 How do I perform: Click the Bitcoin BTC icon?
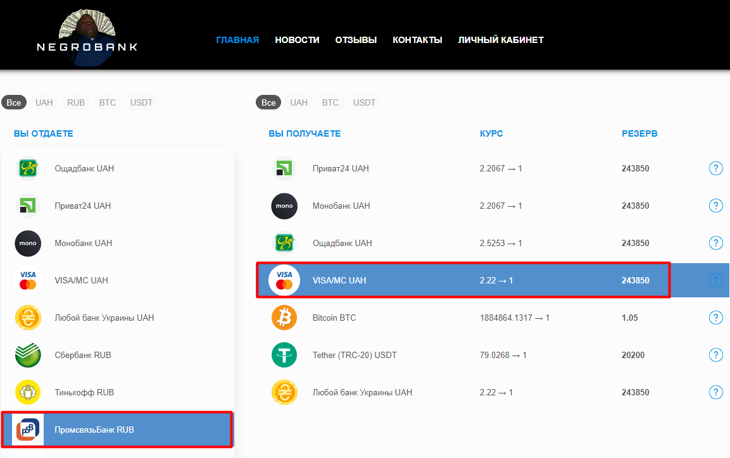[x=284, y=318]
